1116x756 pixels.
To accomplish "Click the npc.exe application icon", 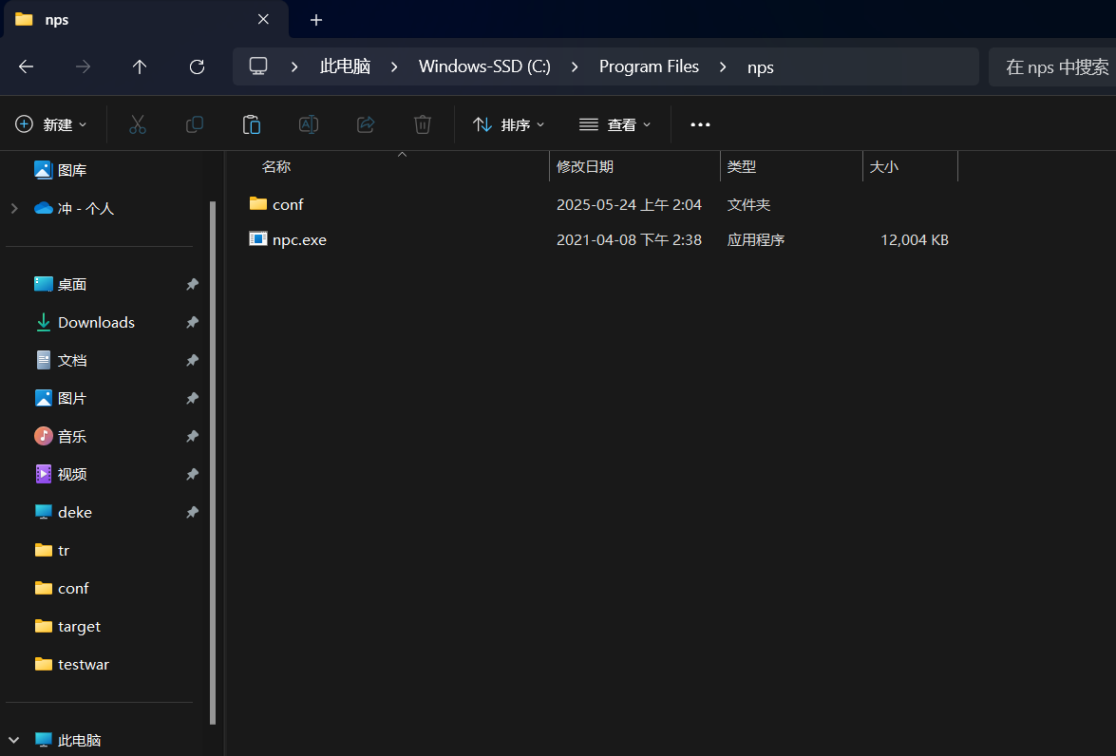I will [x=257, y=238].
